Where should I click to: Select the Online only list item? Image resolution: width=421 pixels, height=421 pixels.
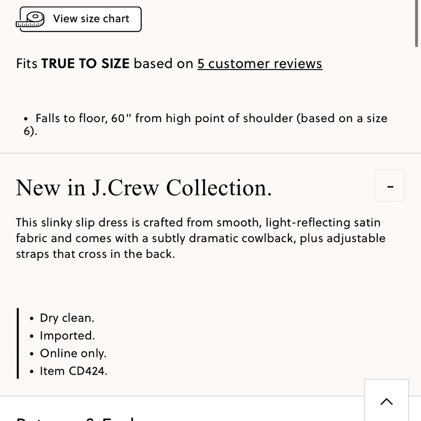point(73,353)
